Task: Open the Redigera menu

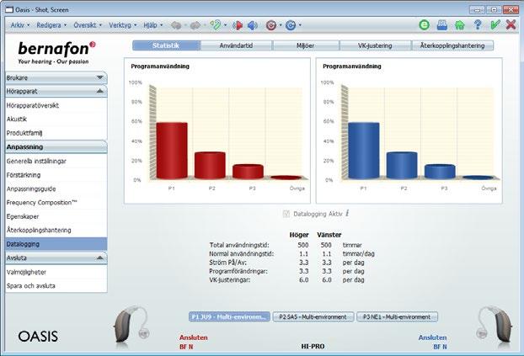Action: [51, 25]
